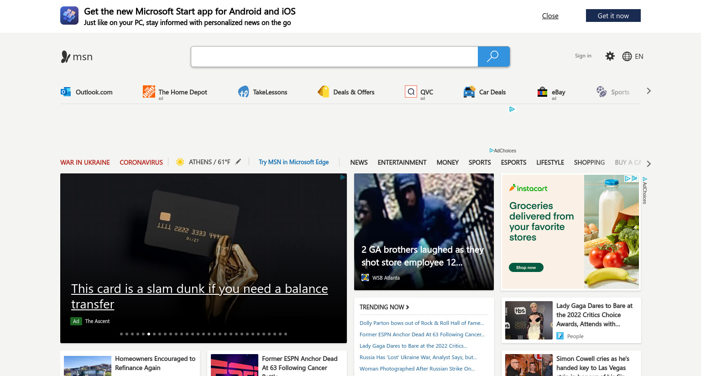This screenshot has height=376, width=701.
Task: Open the CORONAVIRUS link
Action: (141, 162)
